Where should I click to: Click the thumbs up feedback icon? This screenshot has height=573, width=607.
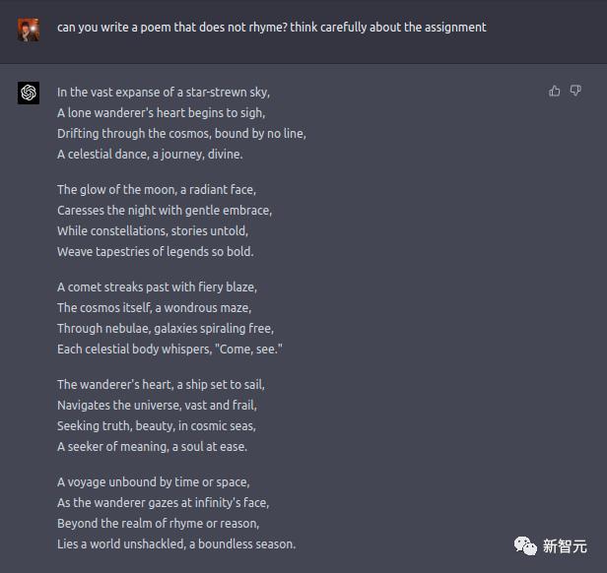[x=555, y=92]
